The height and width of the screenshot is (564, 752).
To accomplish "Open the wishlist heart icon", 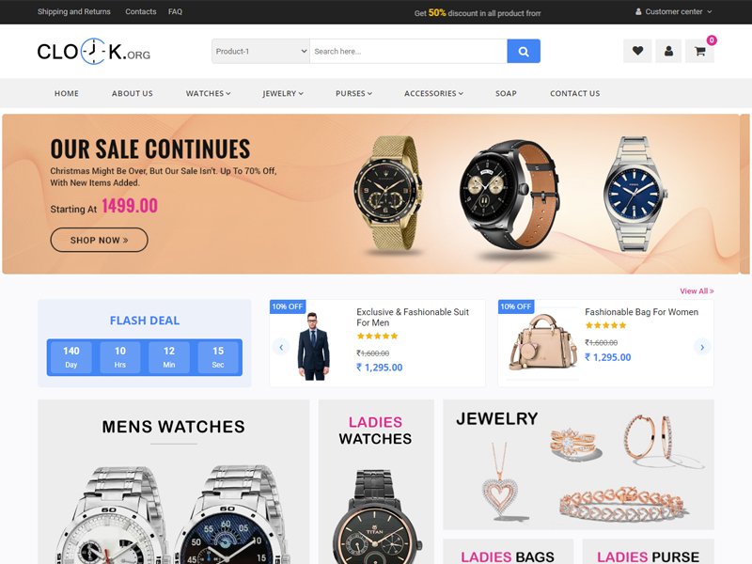I will coord(637,51).
